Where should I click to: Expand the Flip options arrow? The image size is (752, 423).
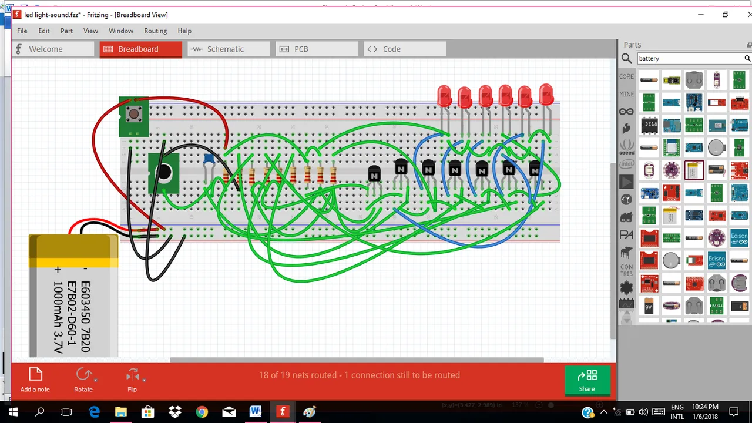(144, 380)
